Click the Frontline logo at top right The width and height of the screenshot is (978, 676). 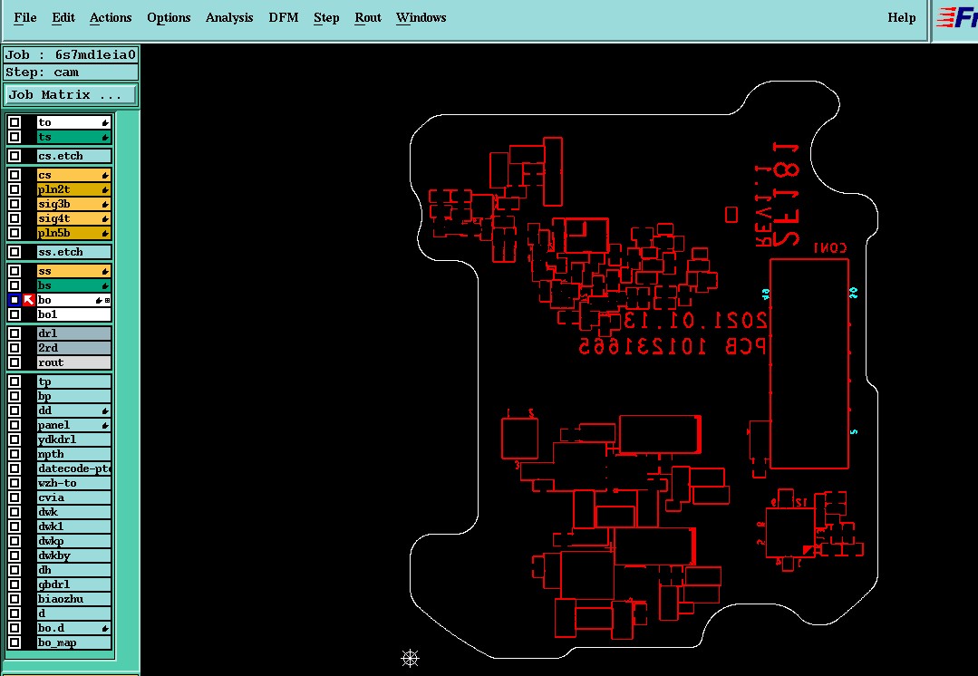point(956,17)
